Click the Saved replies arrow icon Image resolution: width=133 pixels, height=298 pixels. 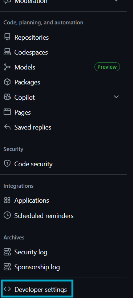coord(7,127)
